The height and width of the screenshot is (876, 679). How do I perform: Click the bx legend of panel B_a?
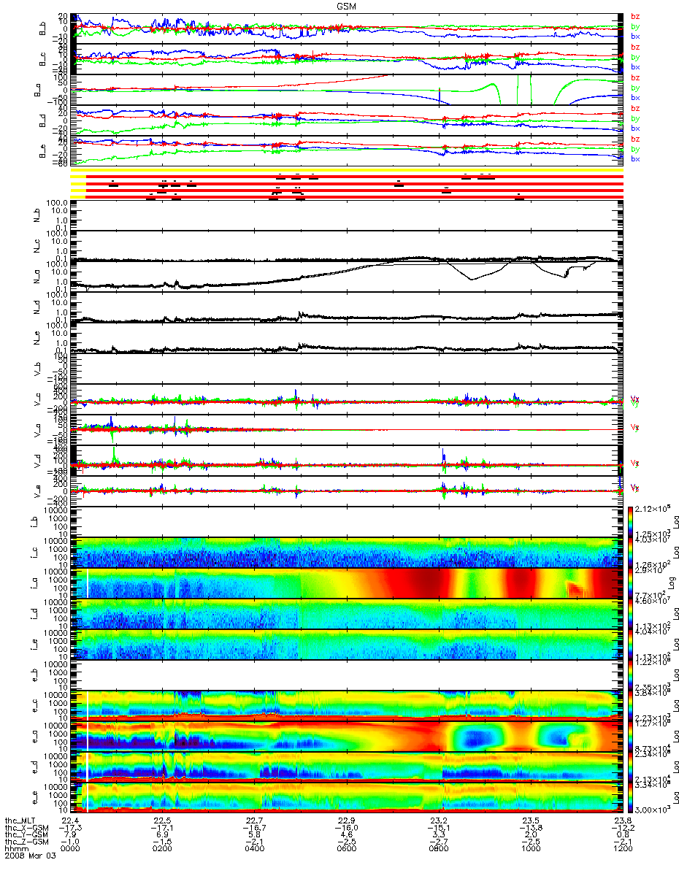click(x=634, y=98)
